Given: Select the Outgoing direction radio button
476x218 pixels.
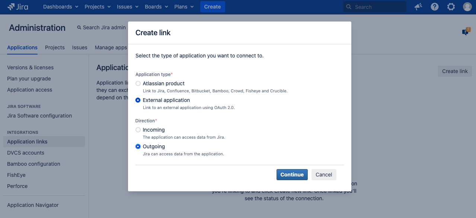Looking at the screenshot, I should (138, 146).
